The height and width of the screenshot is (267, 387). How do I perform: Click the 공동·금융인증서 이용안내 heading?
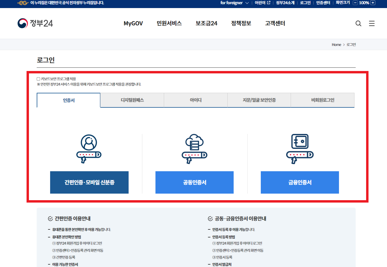(x=240, y=219)
